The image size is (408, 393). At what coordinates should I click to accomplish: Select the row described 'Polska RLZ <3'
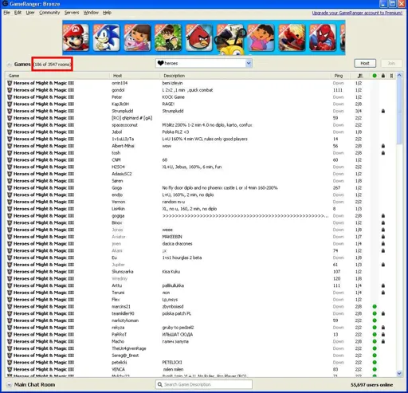tap(201, 132)
